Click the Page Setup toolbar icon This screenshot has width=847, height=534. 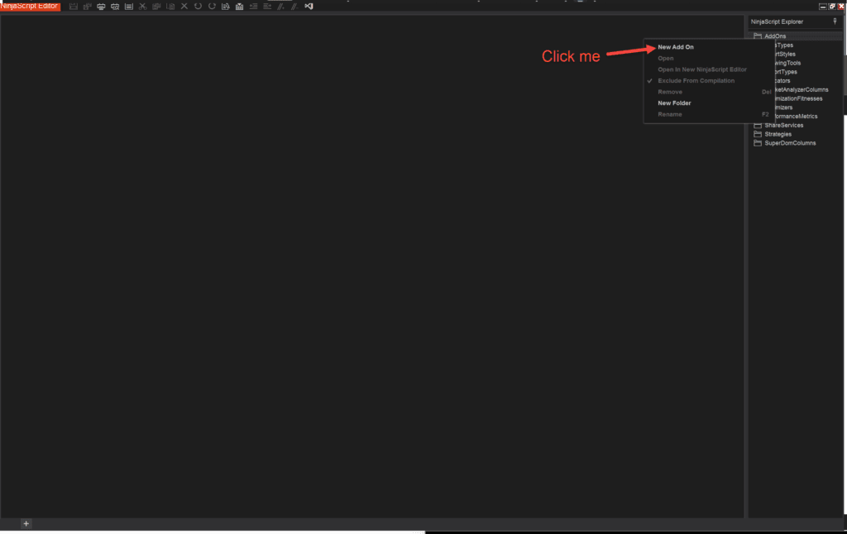tap(128, 7)
